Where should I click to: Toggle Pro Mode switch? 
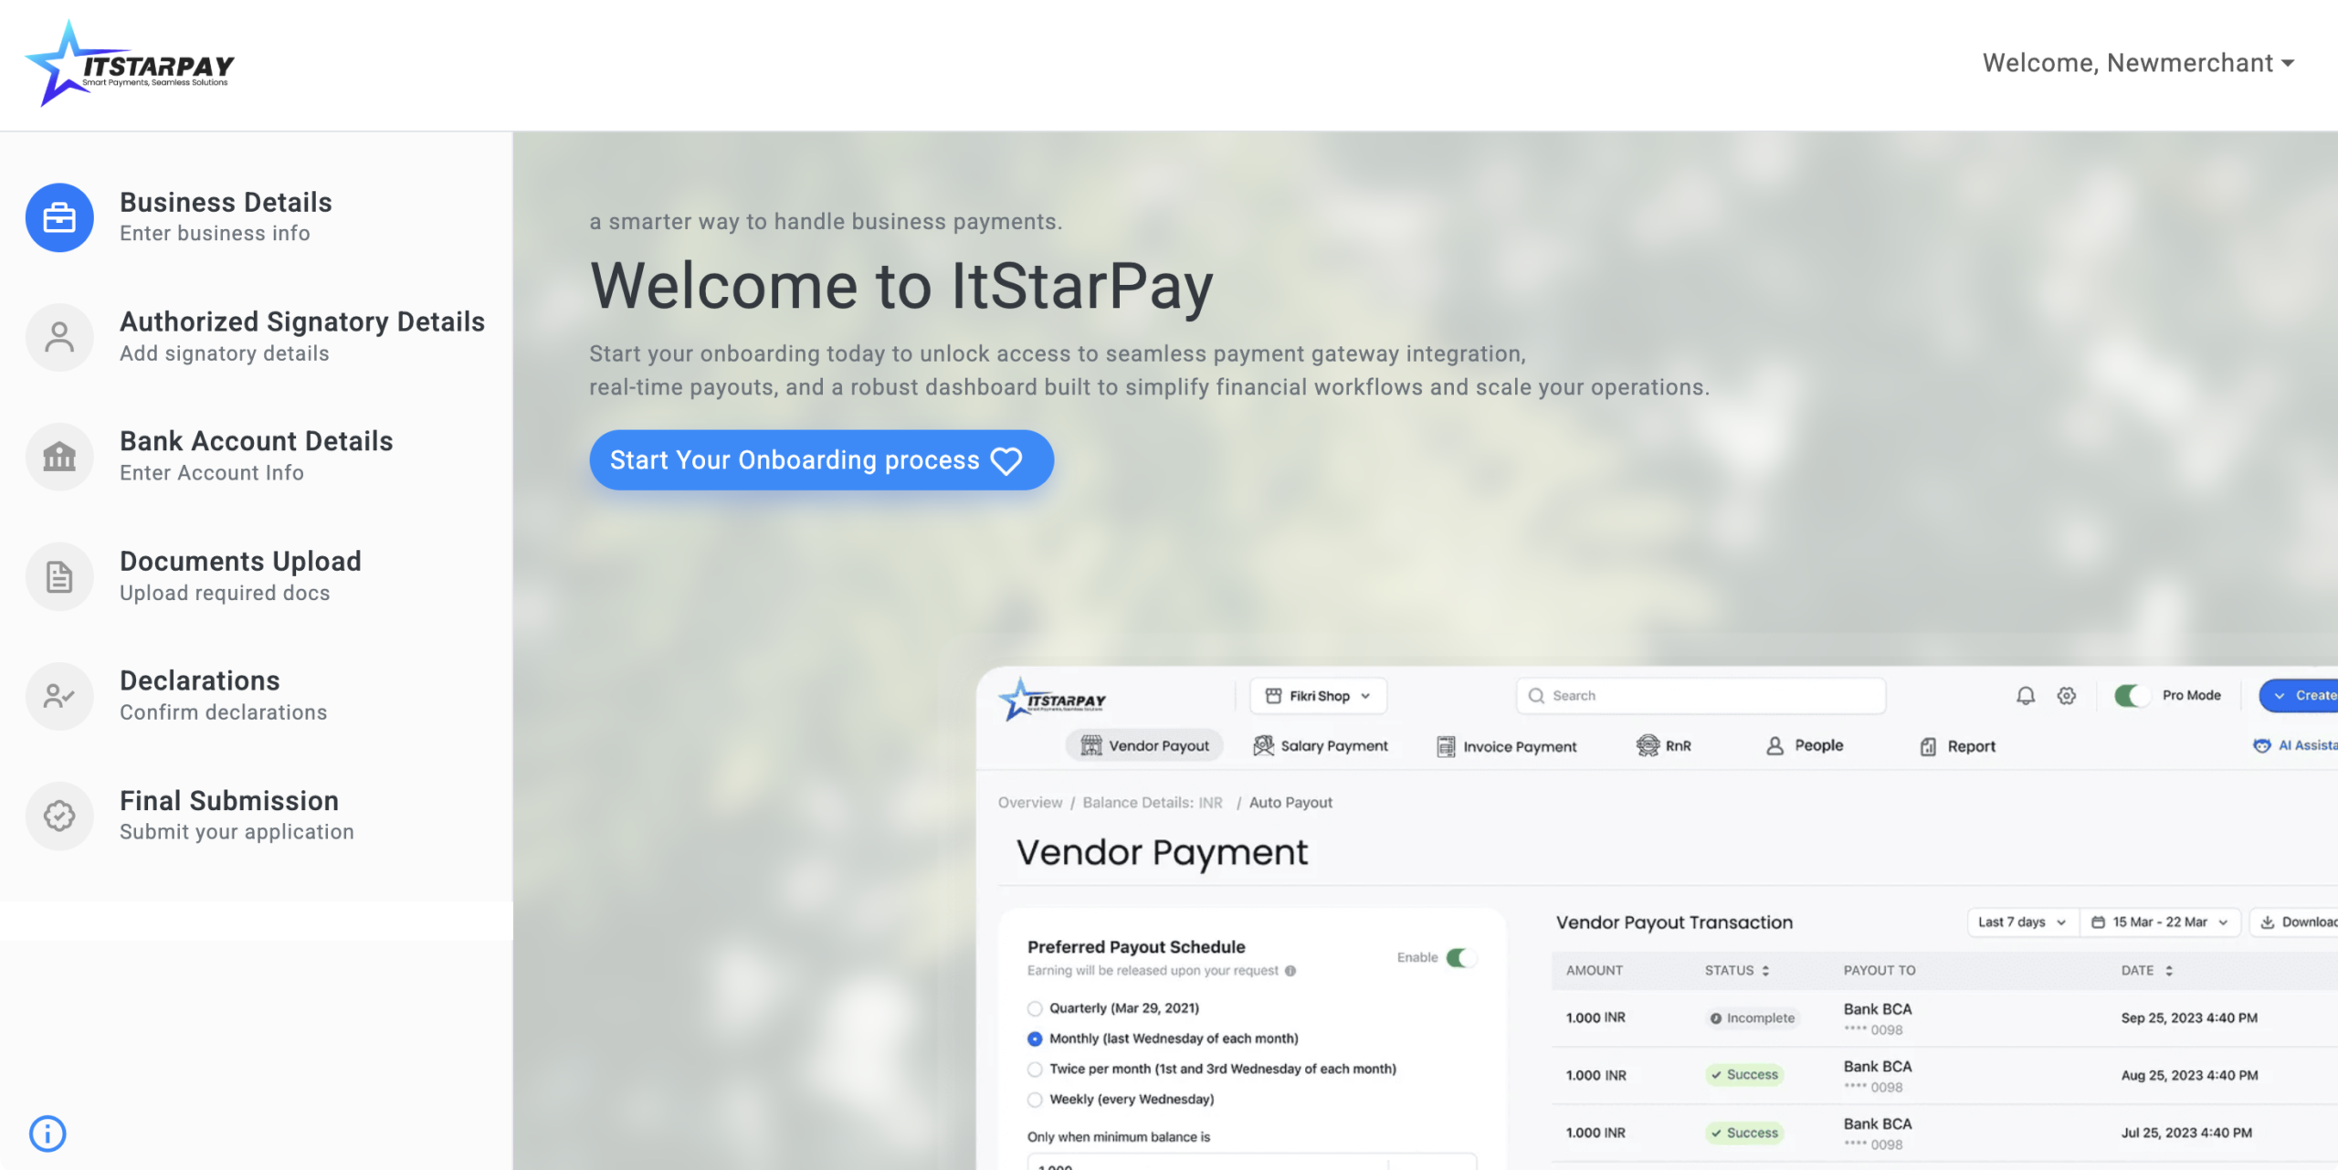coord(2133,695)
